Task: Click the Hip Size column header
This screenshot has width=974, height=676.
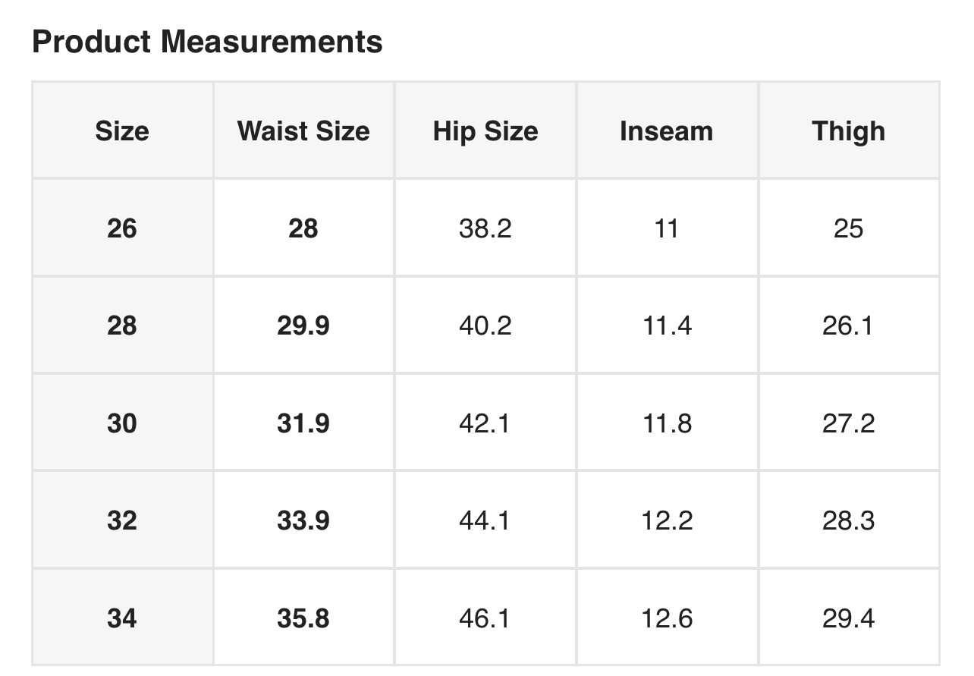Action: click(485, 131)
